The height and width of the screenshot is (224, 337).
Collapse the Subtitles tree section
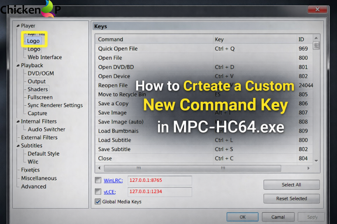tap(17, 146)
